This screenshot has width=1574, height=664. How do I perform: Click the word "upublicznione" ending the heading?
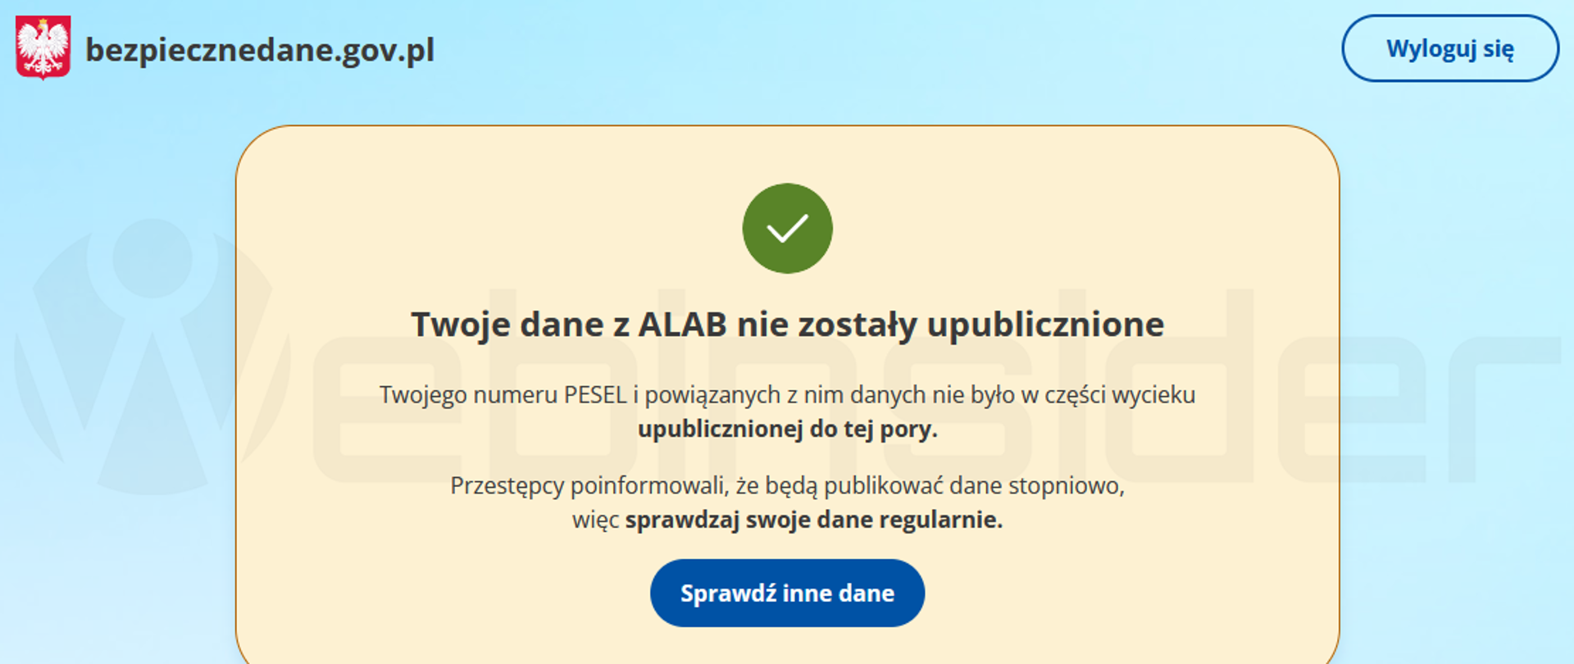coord(1045,325)
